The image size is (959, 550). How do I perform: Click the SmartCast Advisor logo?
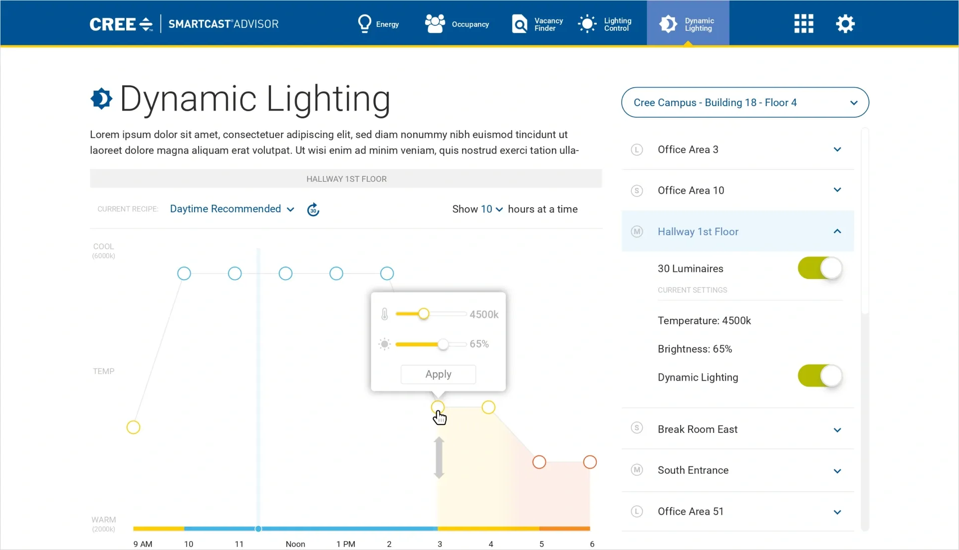223,23
